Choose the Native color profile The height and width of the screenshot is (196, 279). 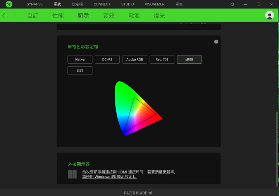(x=80, y=59)
